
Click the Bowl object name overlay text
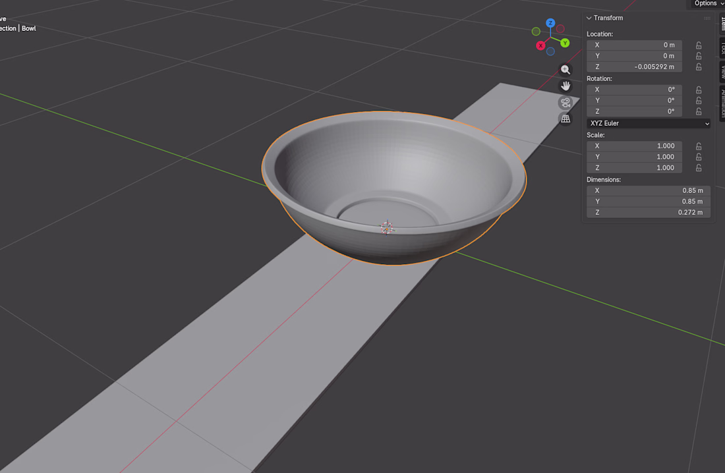click(x=28, y=29)
